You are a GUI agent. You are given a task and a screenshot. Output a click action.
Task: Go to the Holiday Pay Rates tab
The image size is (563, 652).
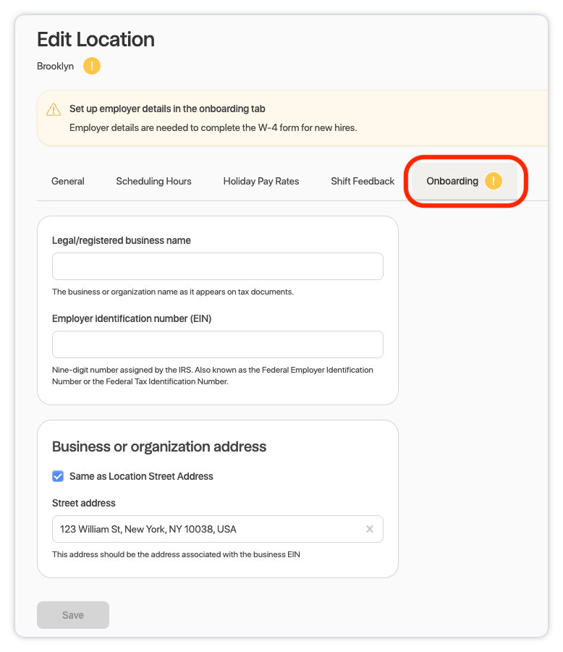261,181
